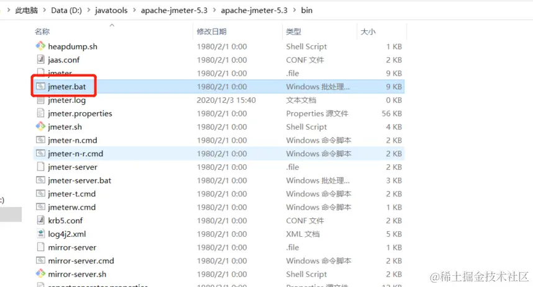
Task: Select the jmeter-server file name
Action: point(73,167)
